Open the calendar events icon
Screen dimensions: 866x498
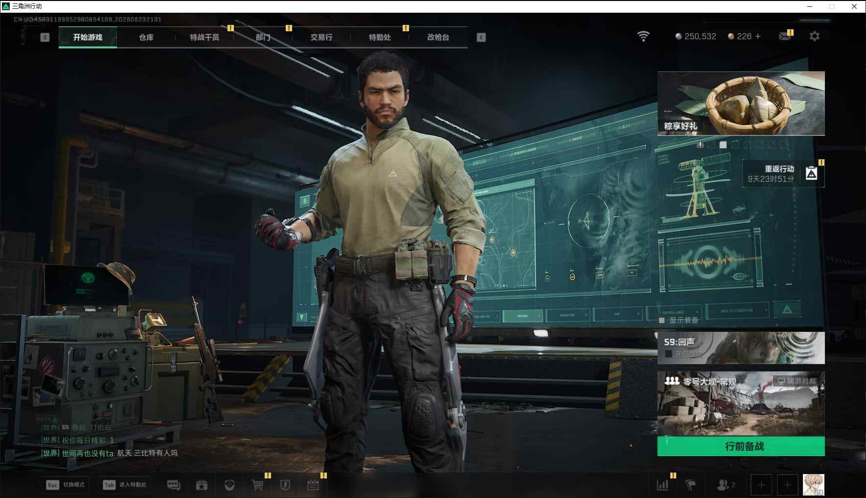click(x=313, y=485)
